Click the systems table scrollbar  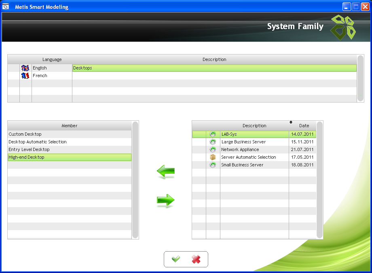point(319,180)
